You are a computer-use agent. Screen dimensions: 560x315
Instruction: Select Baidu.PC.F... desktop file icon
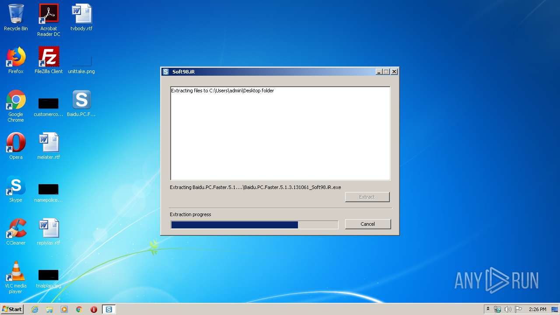pos(81,104)
